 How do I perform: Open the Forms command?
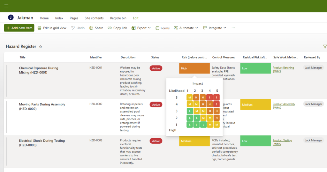coord(163,28)
